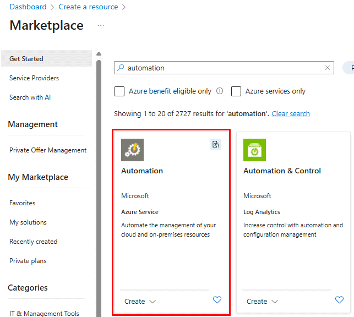Open the Get Started menu item
354x317 pixels.
pos(46,59)
